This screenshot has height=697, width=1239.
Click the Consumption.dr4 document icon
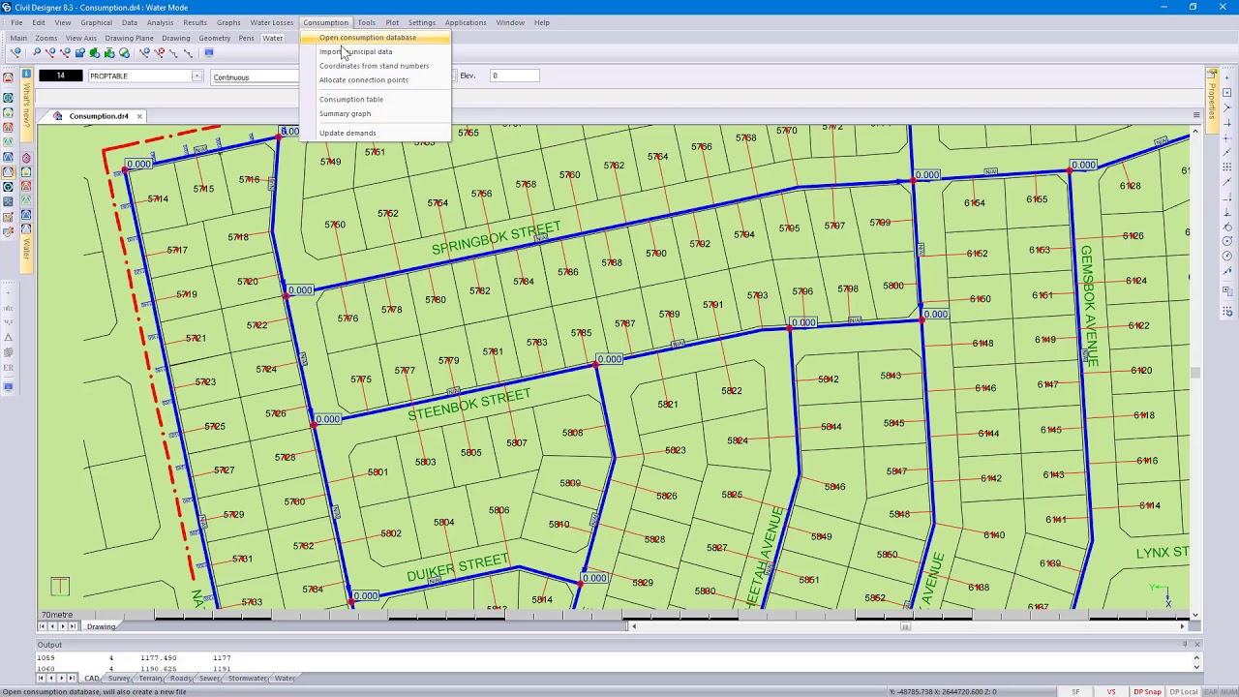click(57, 116)
